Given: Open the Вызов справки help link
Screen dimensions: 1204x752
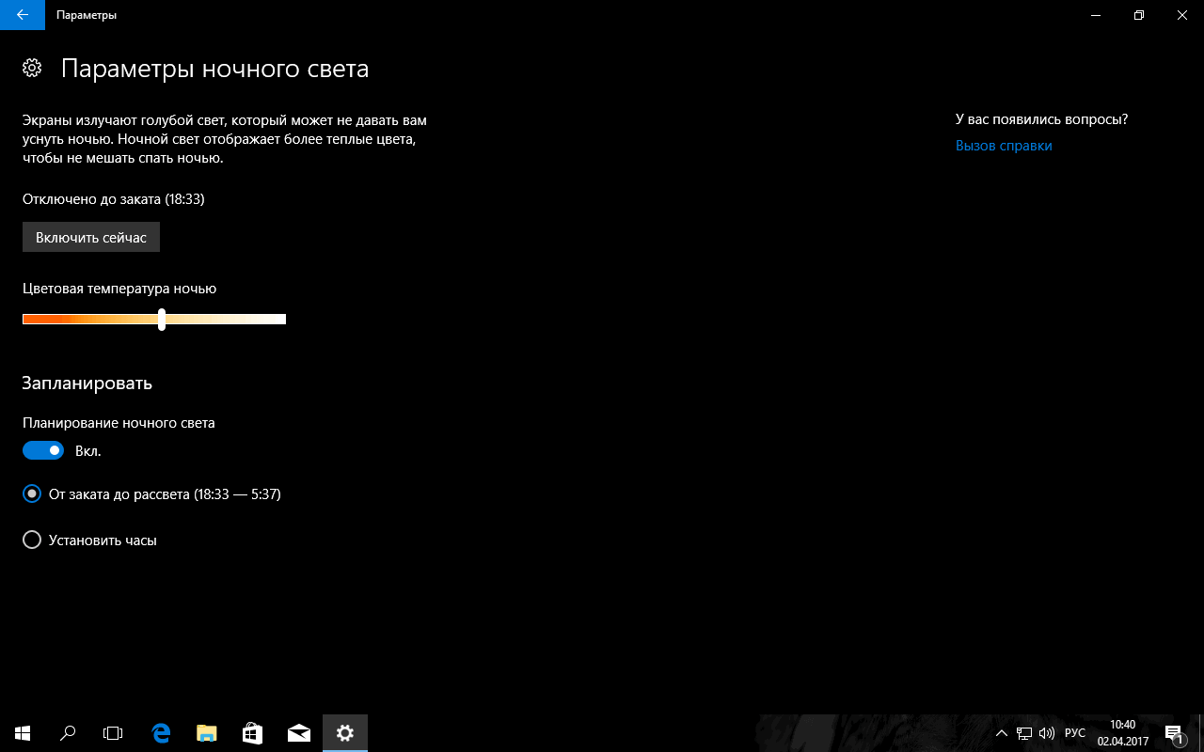Looking at the screenshot, I should (x=1004, y=146).
